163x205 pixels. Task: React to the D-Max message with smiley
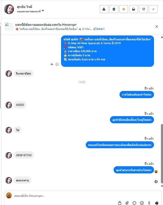pyautogui.click(x=57, y=64)
